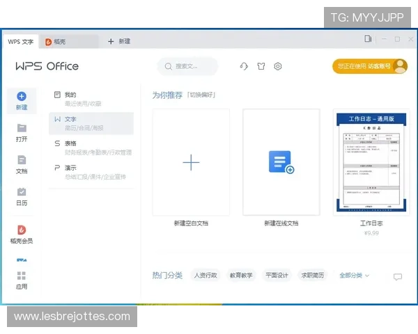
Task: Open the shirt skin icon
Action: (x=261, y=66)
